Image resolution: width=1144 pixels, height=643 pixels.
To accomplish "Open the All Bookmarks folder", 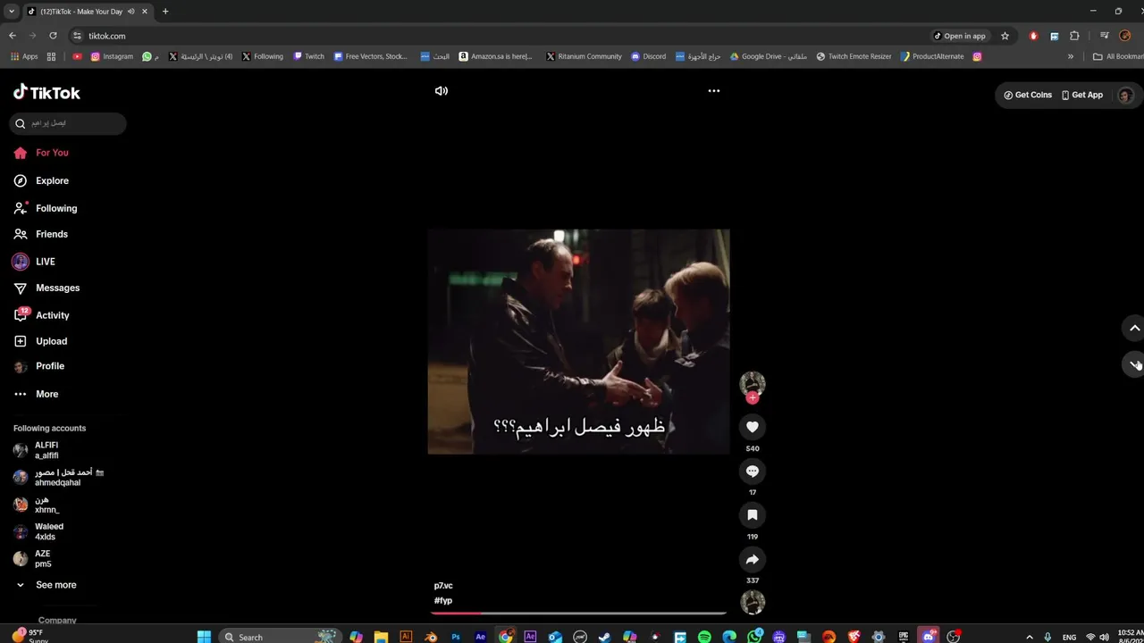I will [1118, 56].
